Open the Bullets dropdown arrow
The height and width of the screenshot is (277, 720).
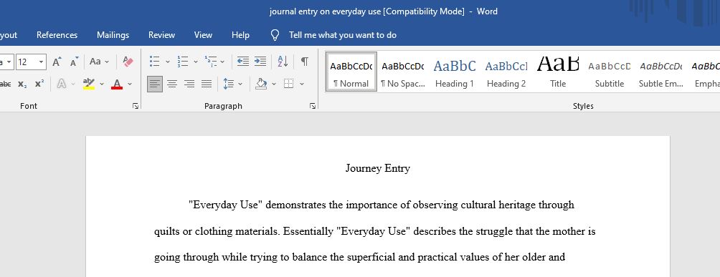(168, 62)
